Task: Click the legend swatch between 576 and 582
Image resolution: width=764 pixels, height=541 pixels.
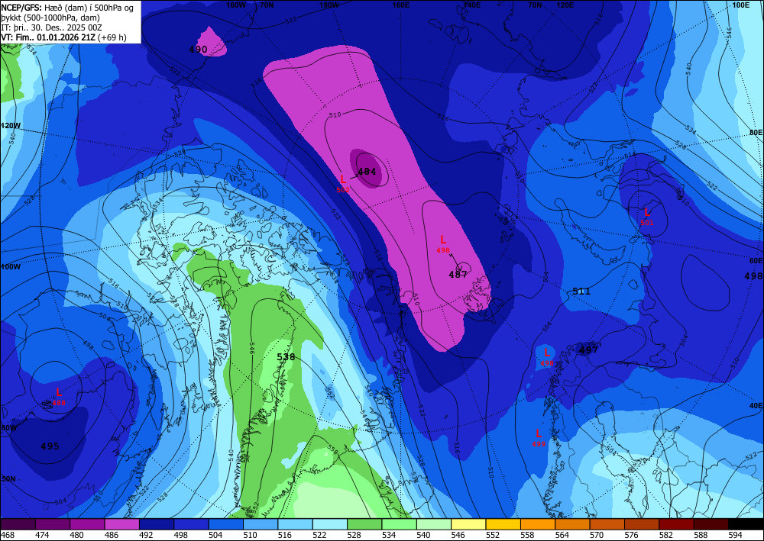Action: click(x=643, y=524)
